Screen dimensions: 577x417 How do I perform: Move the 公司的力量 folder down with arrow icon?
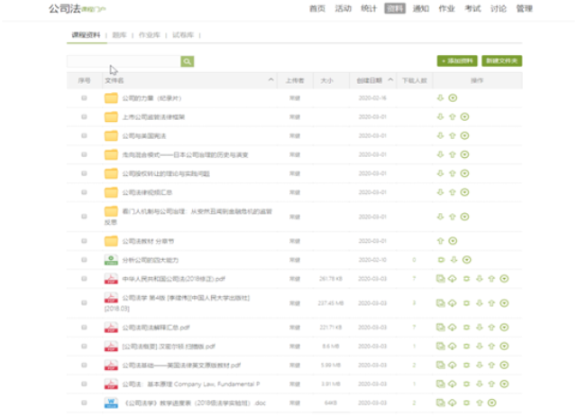coord(441,97)
